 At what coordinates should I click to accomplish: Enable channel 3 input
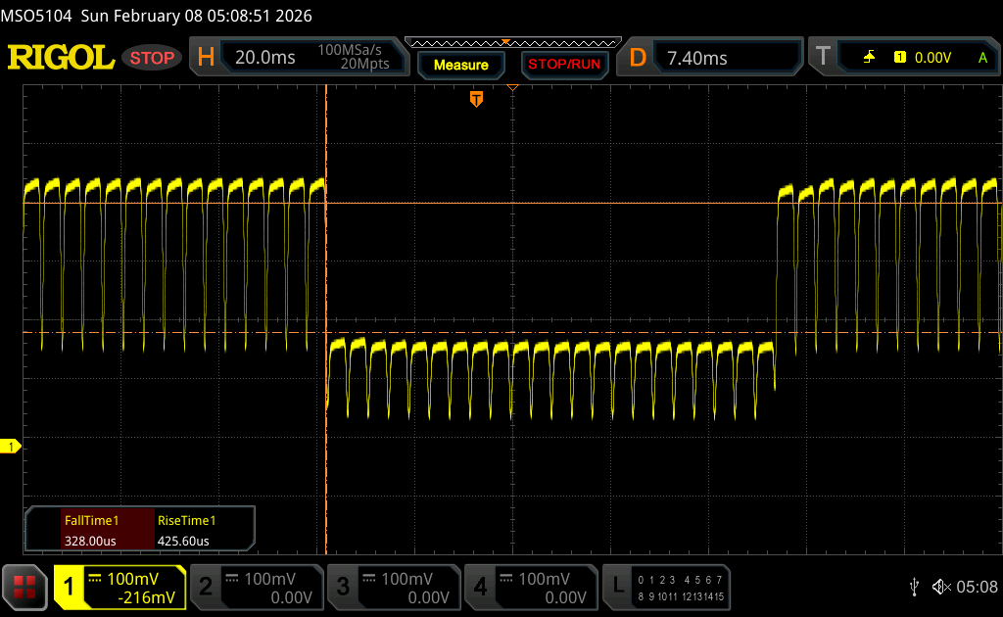tap(393, 587)
